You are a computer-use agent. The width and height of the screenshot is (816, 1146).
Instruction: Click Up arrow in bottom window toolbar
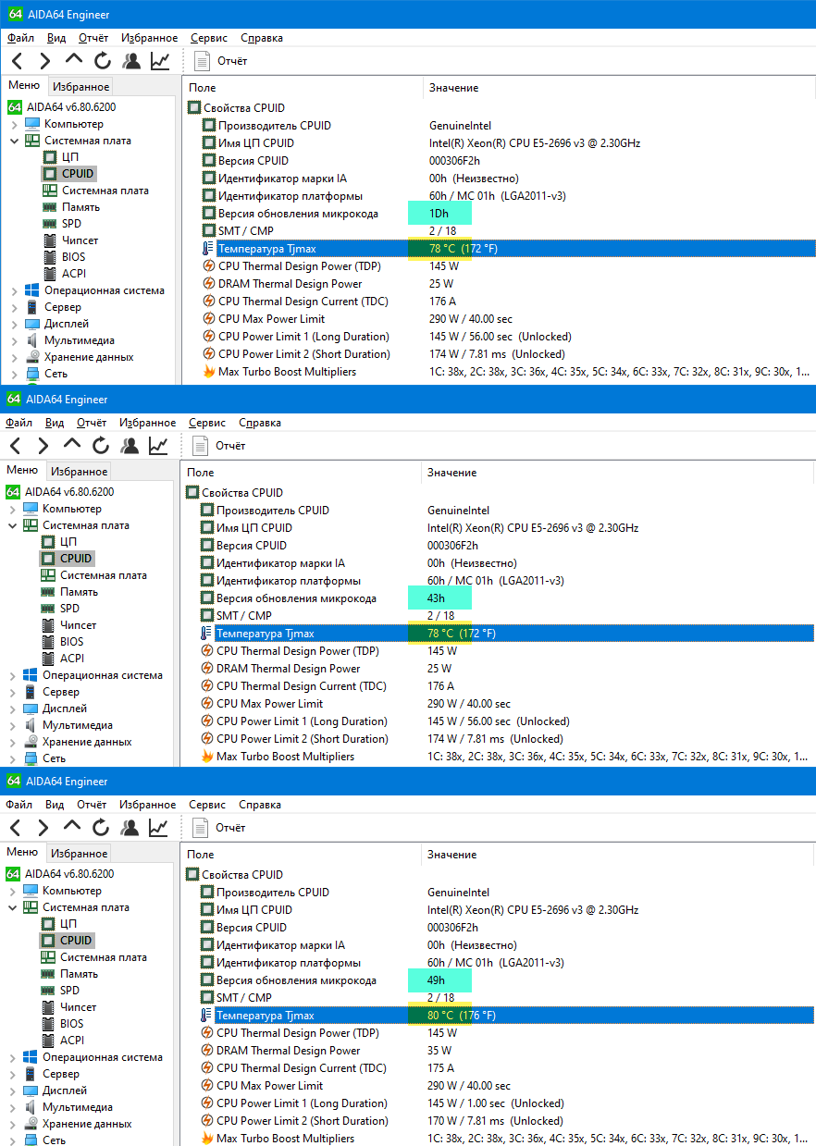(x=72, y=826)
